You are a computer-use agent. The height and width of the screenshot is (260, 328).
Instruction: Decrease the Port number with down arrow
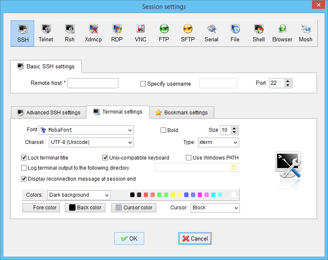(x=288, y=85)
